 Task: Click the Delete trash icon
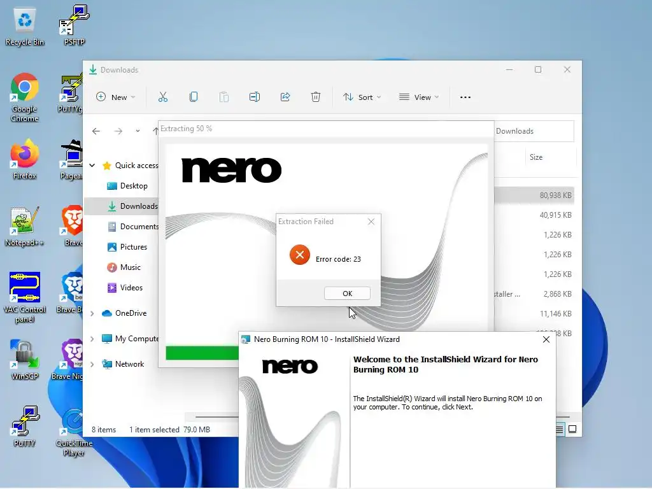coord(316,97)
